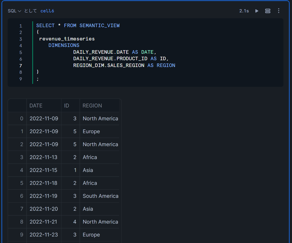Image resolution: width=292 pixels, height=243 pixels.
Task: Open the SQL language dropdown
Action: click(x=14, y=11)
